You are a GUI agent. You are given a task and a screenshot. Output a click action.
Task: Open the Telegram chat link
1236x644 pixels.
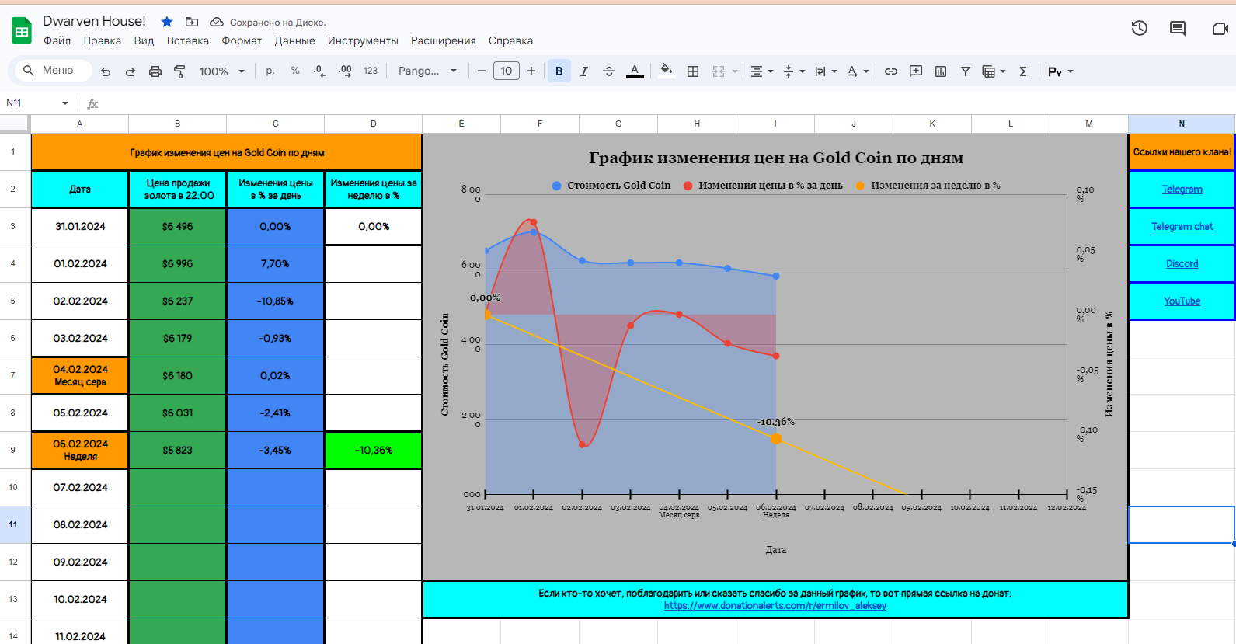1182,227
